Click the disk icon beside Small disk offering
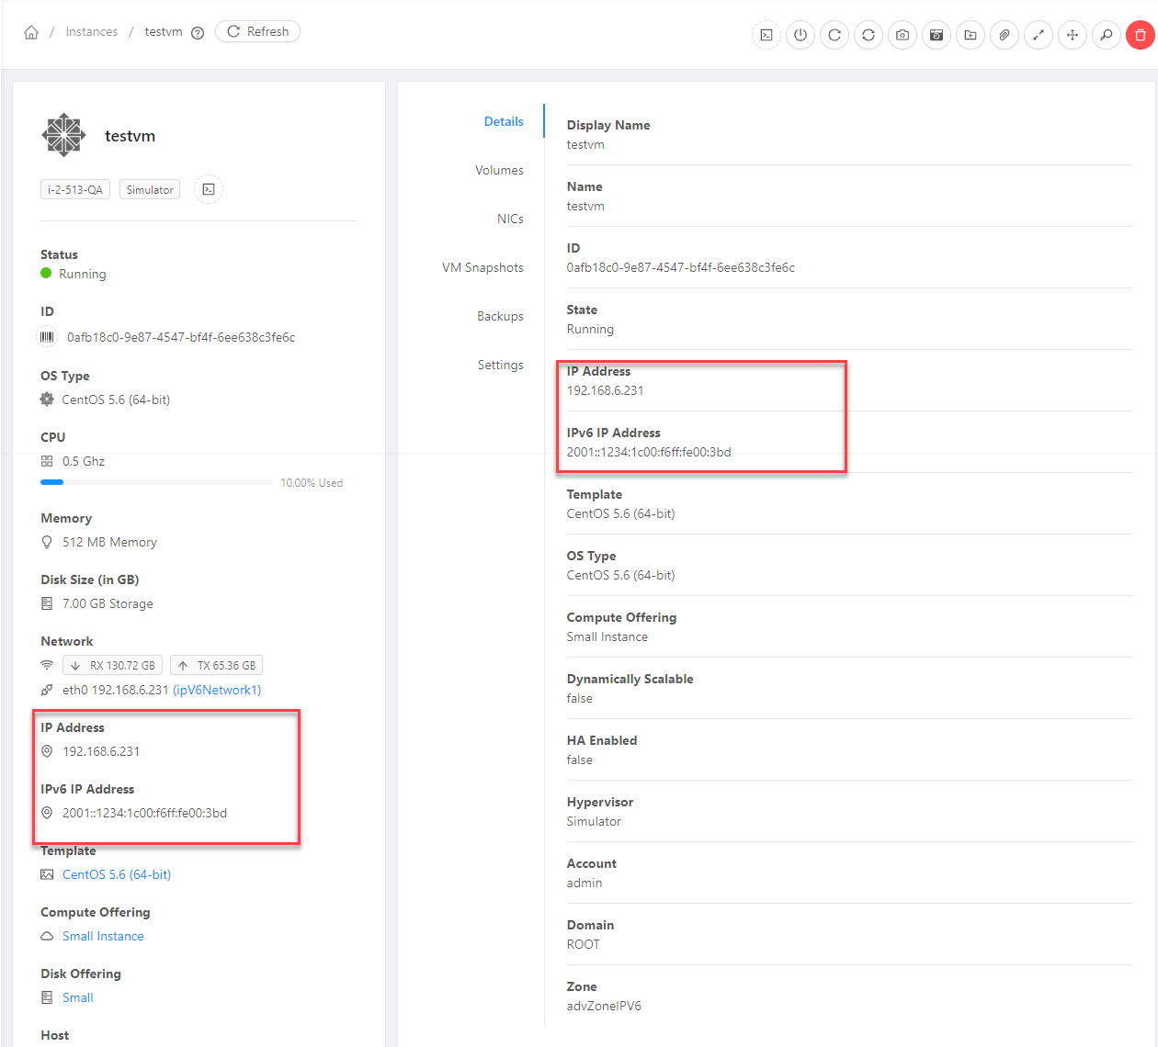The height and width of the screenshot is (1047, 1158). tap(47, 997)
